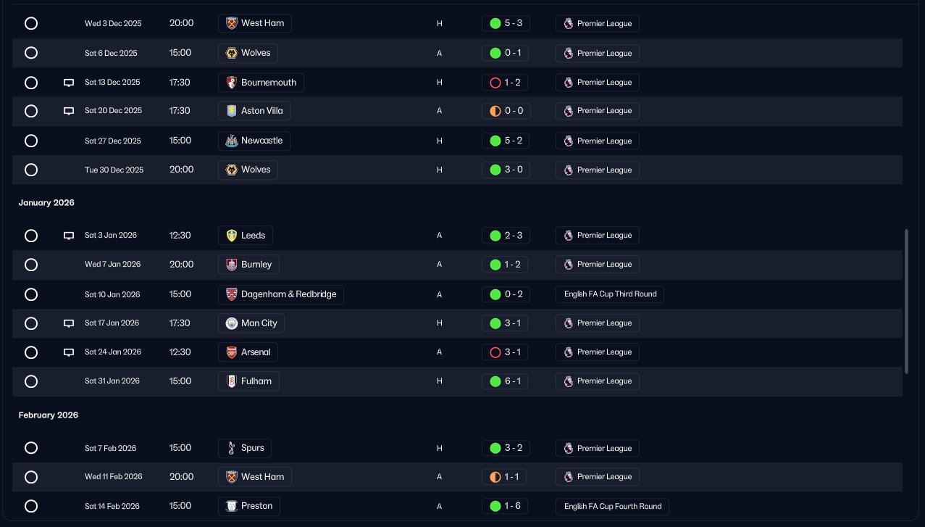Click the Premier League logo on West Ham 5-3 row
The width and height of the screenshot is (925, 527).
[x=568, y=23]
